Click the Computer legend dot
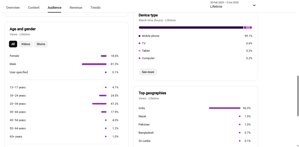This screenshot has width=299, height=147. (x=140, y=58)
